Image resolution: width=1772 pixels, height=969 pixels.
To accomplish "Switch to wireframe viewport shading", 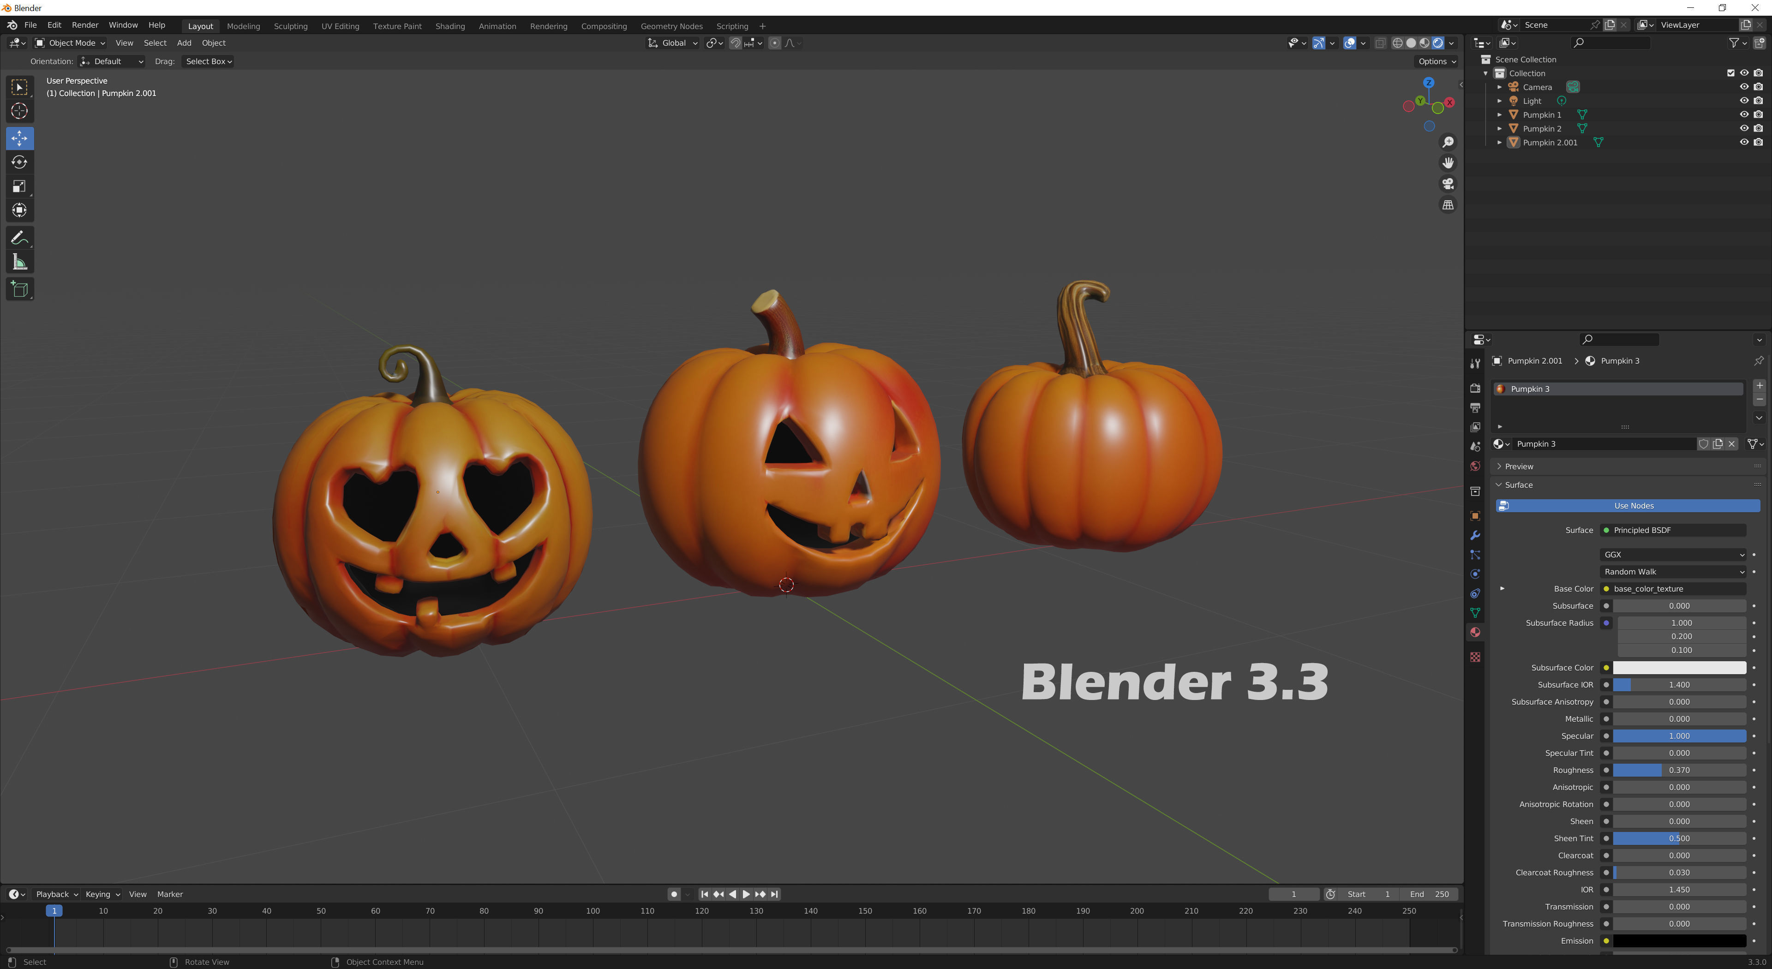I will (x=1397, y=42).
